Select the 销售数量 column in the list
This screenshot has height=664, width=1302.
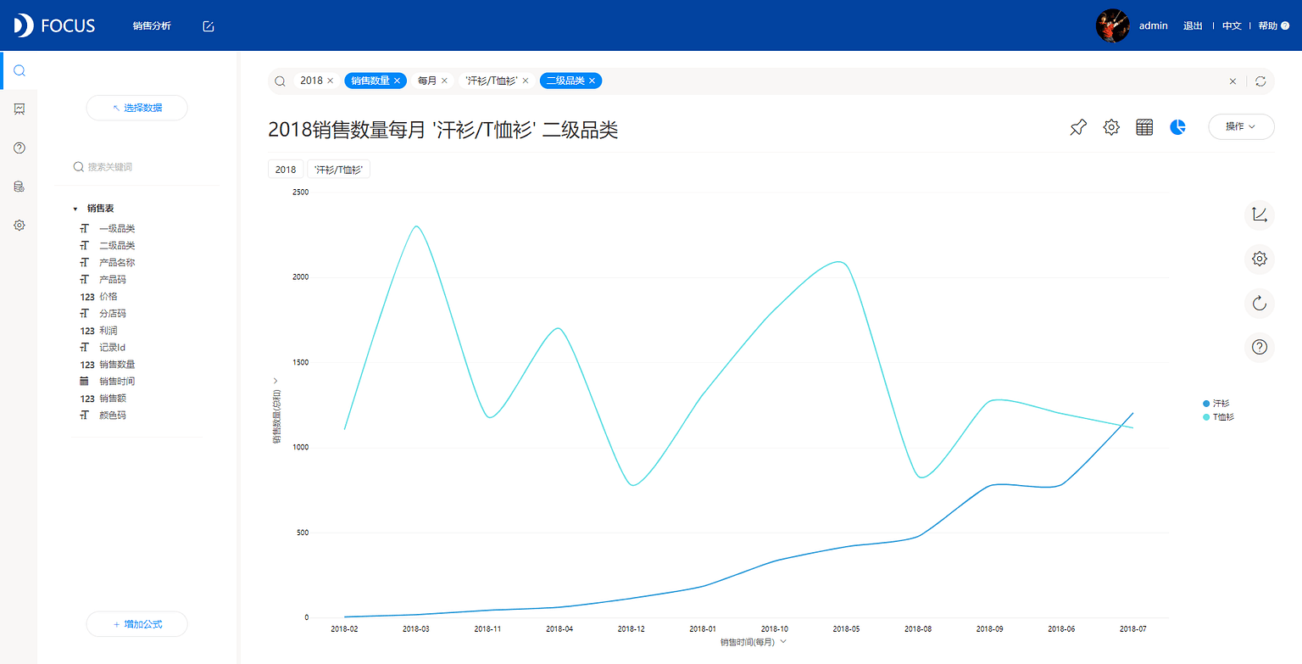(x=117, y=365)
